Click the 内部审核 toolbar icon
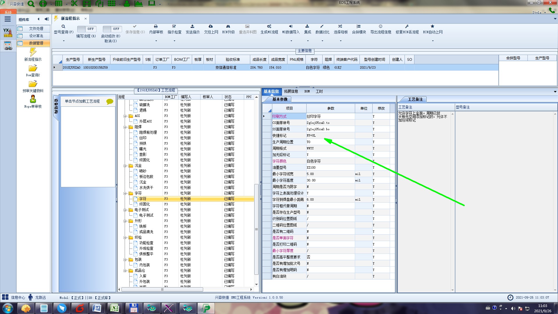Screen dimensions: 558x314 click(156, 26)
